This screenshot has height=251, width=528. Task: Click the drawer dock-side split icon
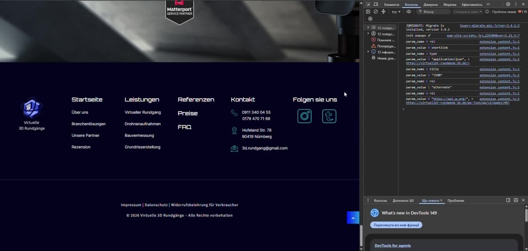coord(508,200)
